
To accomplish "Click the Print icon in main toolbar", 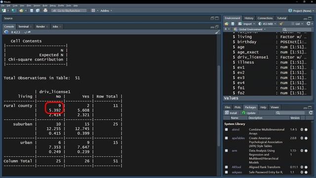I will pos(45,10).
